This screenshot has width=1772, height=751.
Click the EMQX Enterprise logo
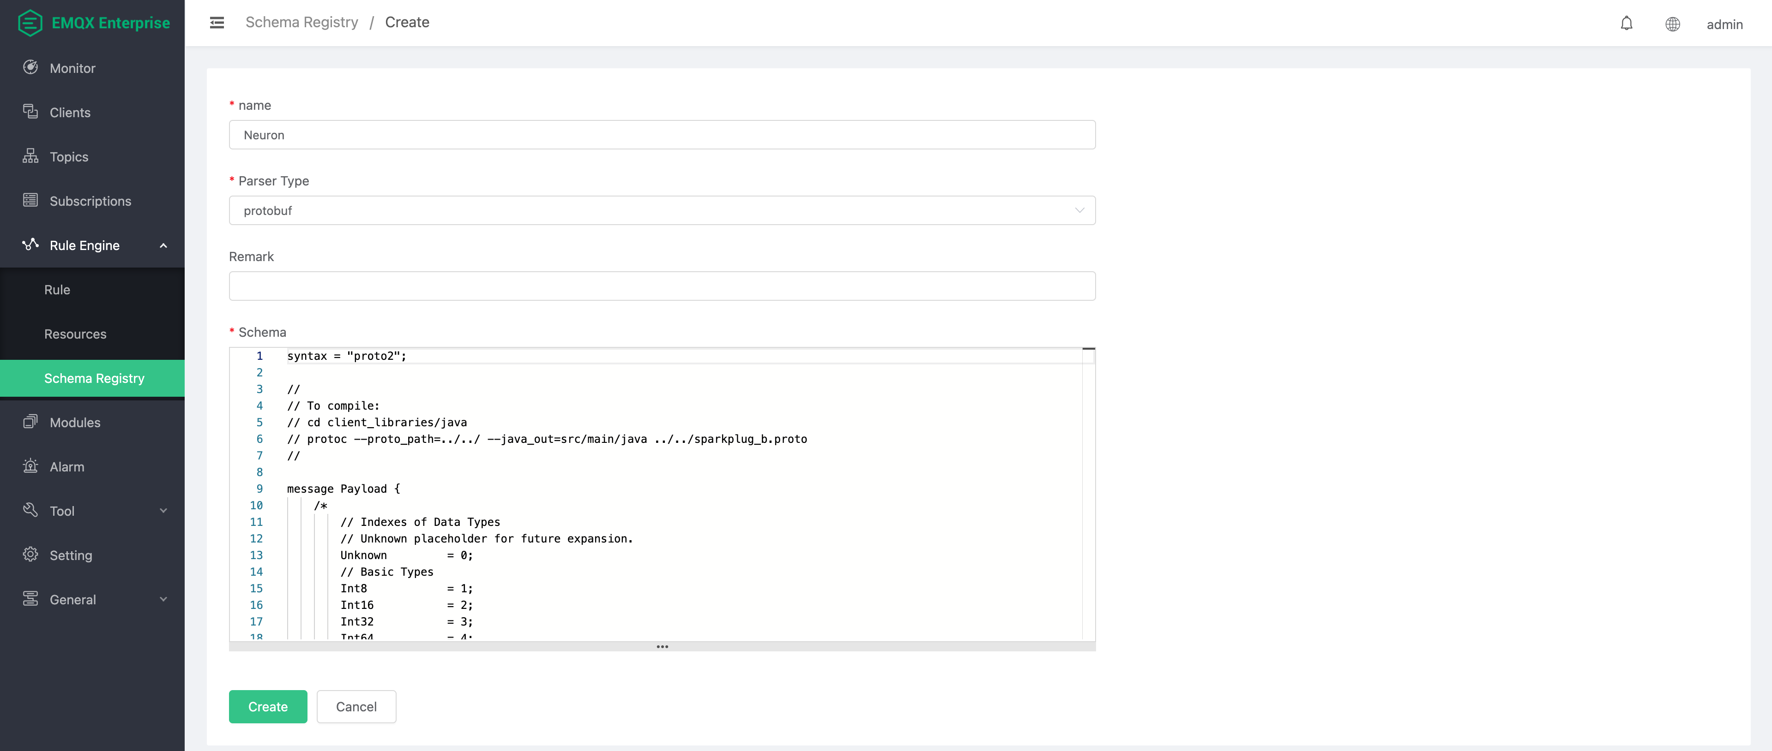click(93, 22)
